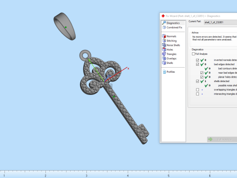This screenshot has width=237, height=178.
Task: Click the red cross Fix Wizard title icon
Action: click(163, 16)
